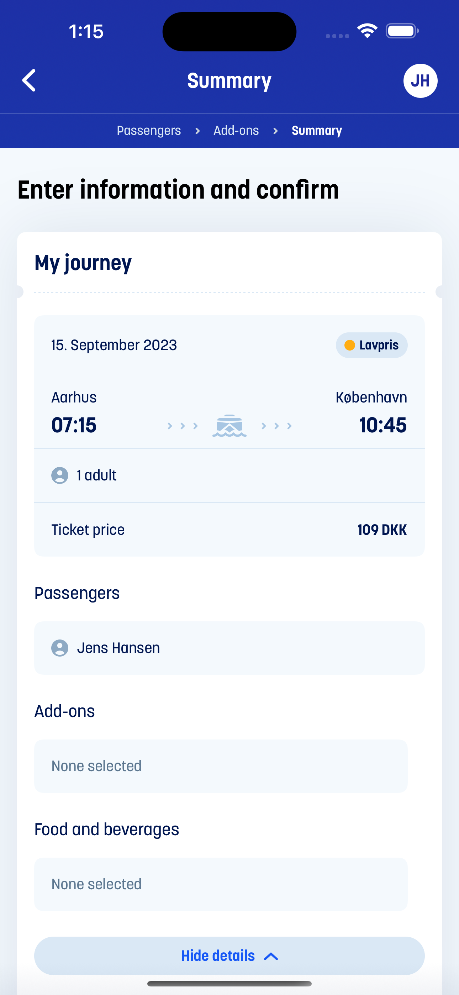Go to Add-ons step in breadcrumb
The image size is (459, 995).
[x=236, y=131]
